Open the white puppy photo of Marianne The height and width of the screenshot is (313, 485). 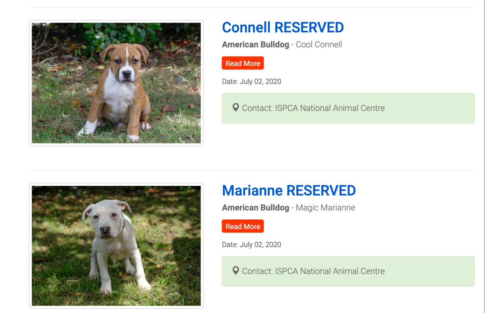[116, 246]
